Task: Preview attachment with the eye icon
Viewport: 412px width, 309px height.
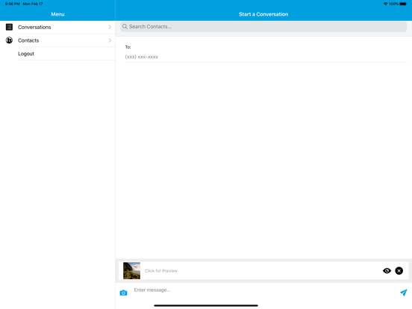Action: tap(387, 271)
